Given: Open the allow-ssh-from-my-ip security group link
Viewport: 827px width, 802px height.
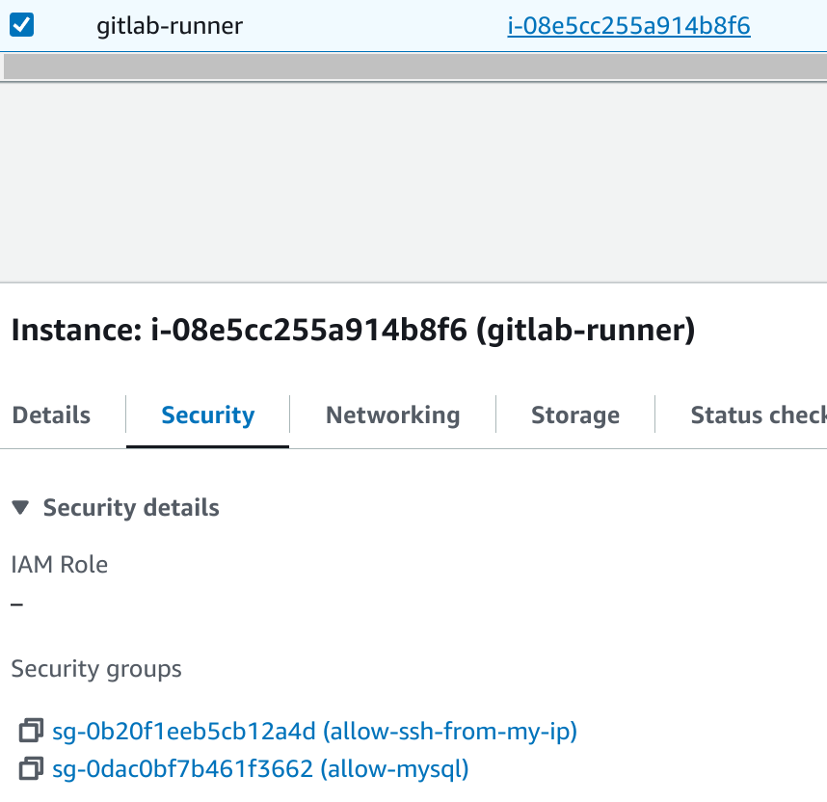Looking at the screenshot, I should click(x=313, y=732).
